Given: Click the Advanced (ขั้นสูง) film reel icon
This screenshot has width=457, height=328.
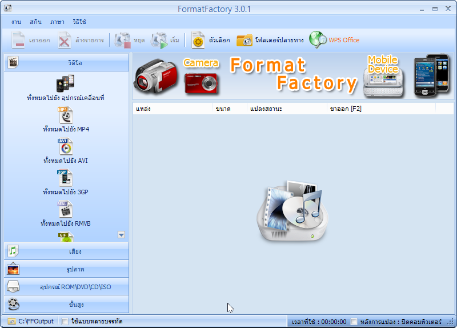Looking at the screenshot, I should pyautogui.click(x=13, y=304).
